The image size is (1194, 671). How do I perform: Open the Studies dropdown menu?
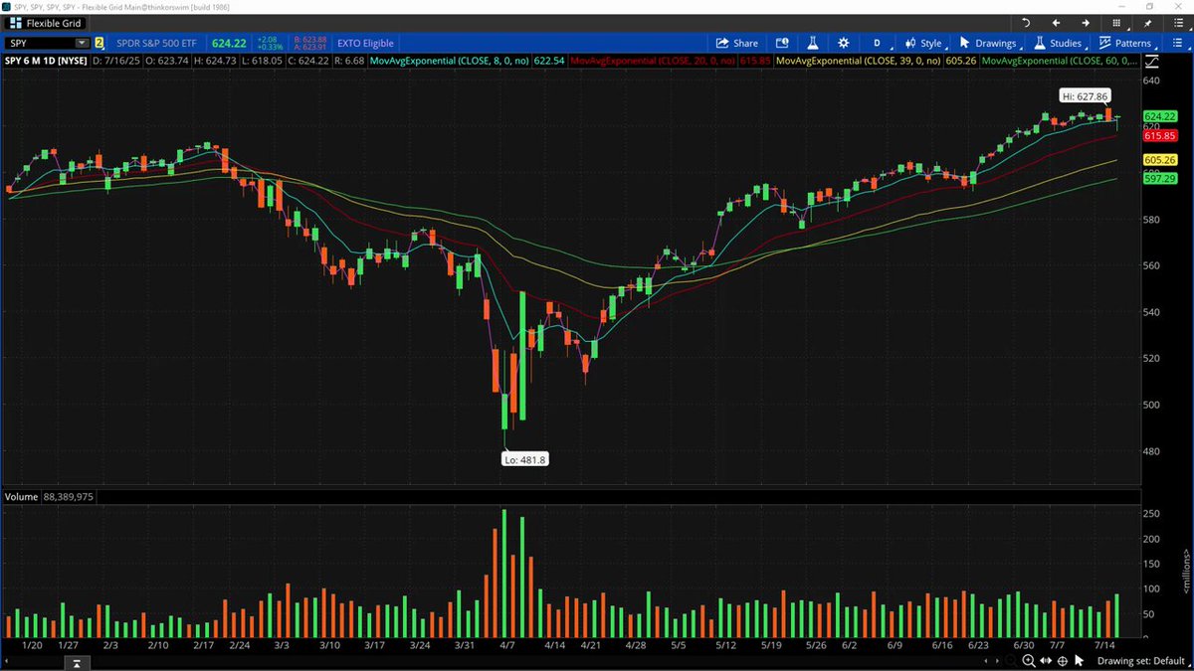pyautogui.click(x=1061, y=43)
